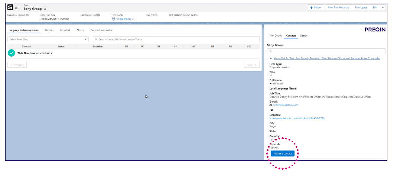Click the green checkmark no-contacts icon
The width and height of the screenshot is (413, 177).
[11, 53]
